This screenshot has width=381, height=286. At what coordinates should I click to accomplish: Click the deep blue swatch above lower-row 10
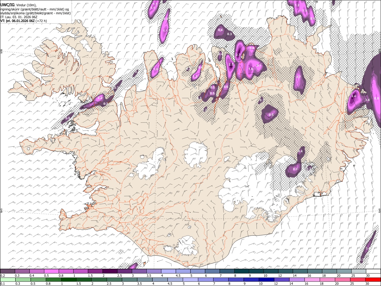[266, 279]
